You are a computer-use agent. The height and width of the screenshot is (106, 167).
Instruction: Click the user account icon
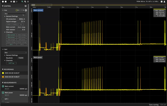pos(165,2)
